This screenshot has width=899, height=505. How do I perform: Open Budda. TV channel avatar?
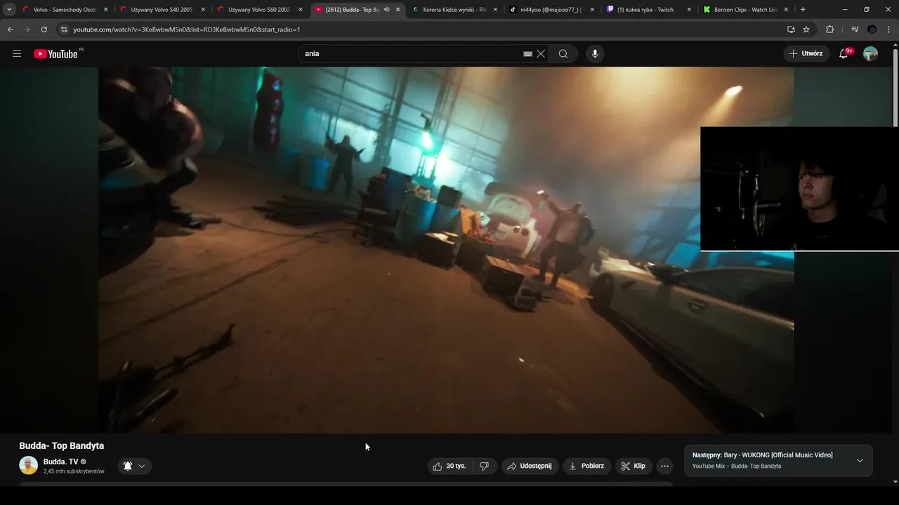click(28, 465)
